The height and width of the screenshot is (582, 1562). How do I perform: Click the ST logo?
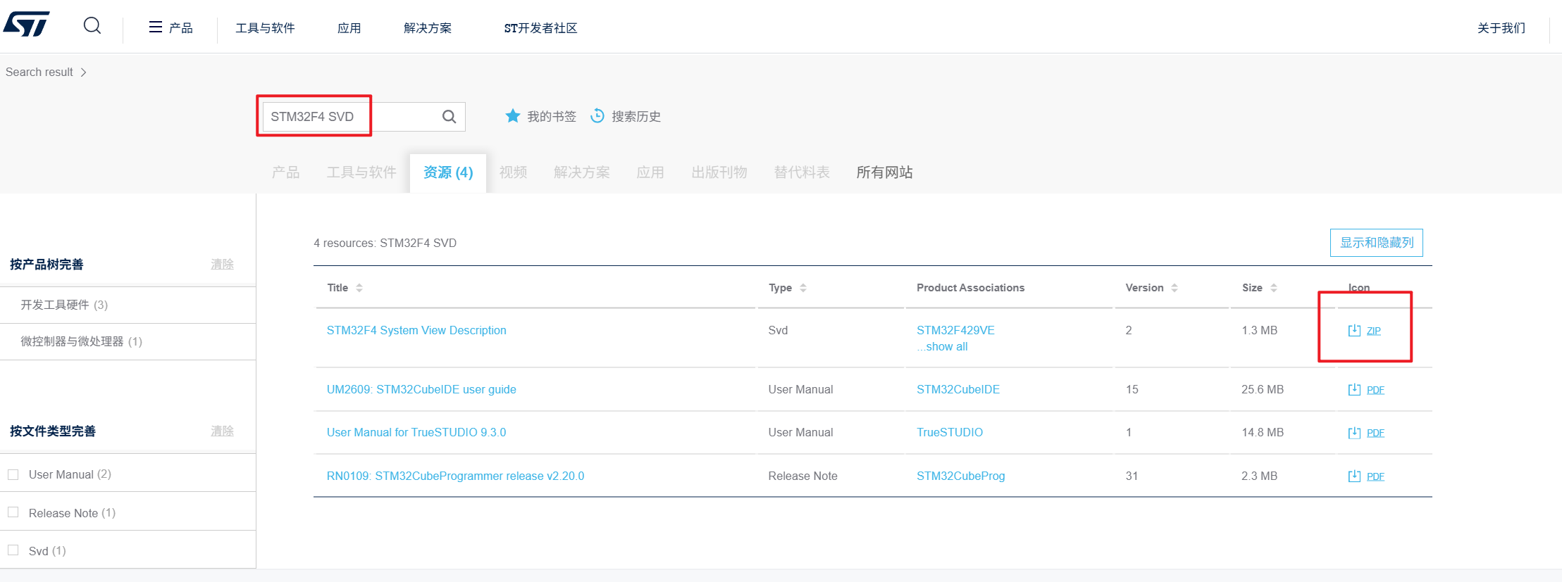tap(26, 24)
